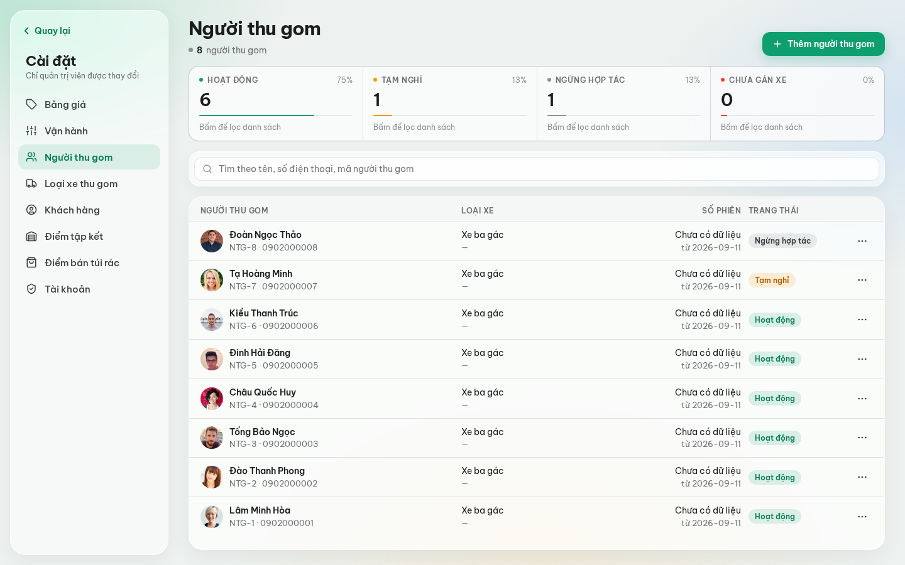Image resolution: width=905 pixels, height=565 pixels.
Task: Click the Loại xe column header
Action: [x=478, y=210]
